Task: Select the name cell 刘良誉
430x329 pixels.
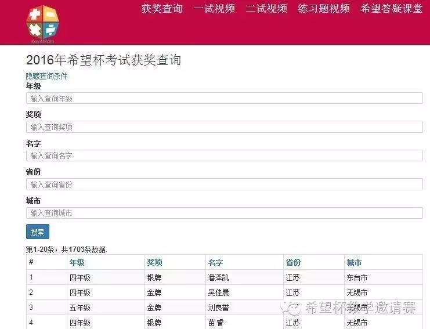Action: [218, 308]
